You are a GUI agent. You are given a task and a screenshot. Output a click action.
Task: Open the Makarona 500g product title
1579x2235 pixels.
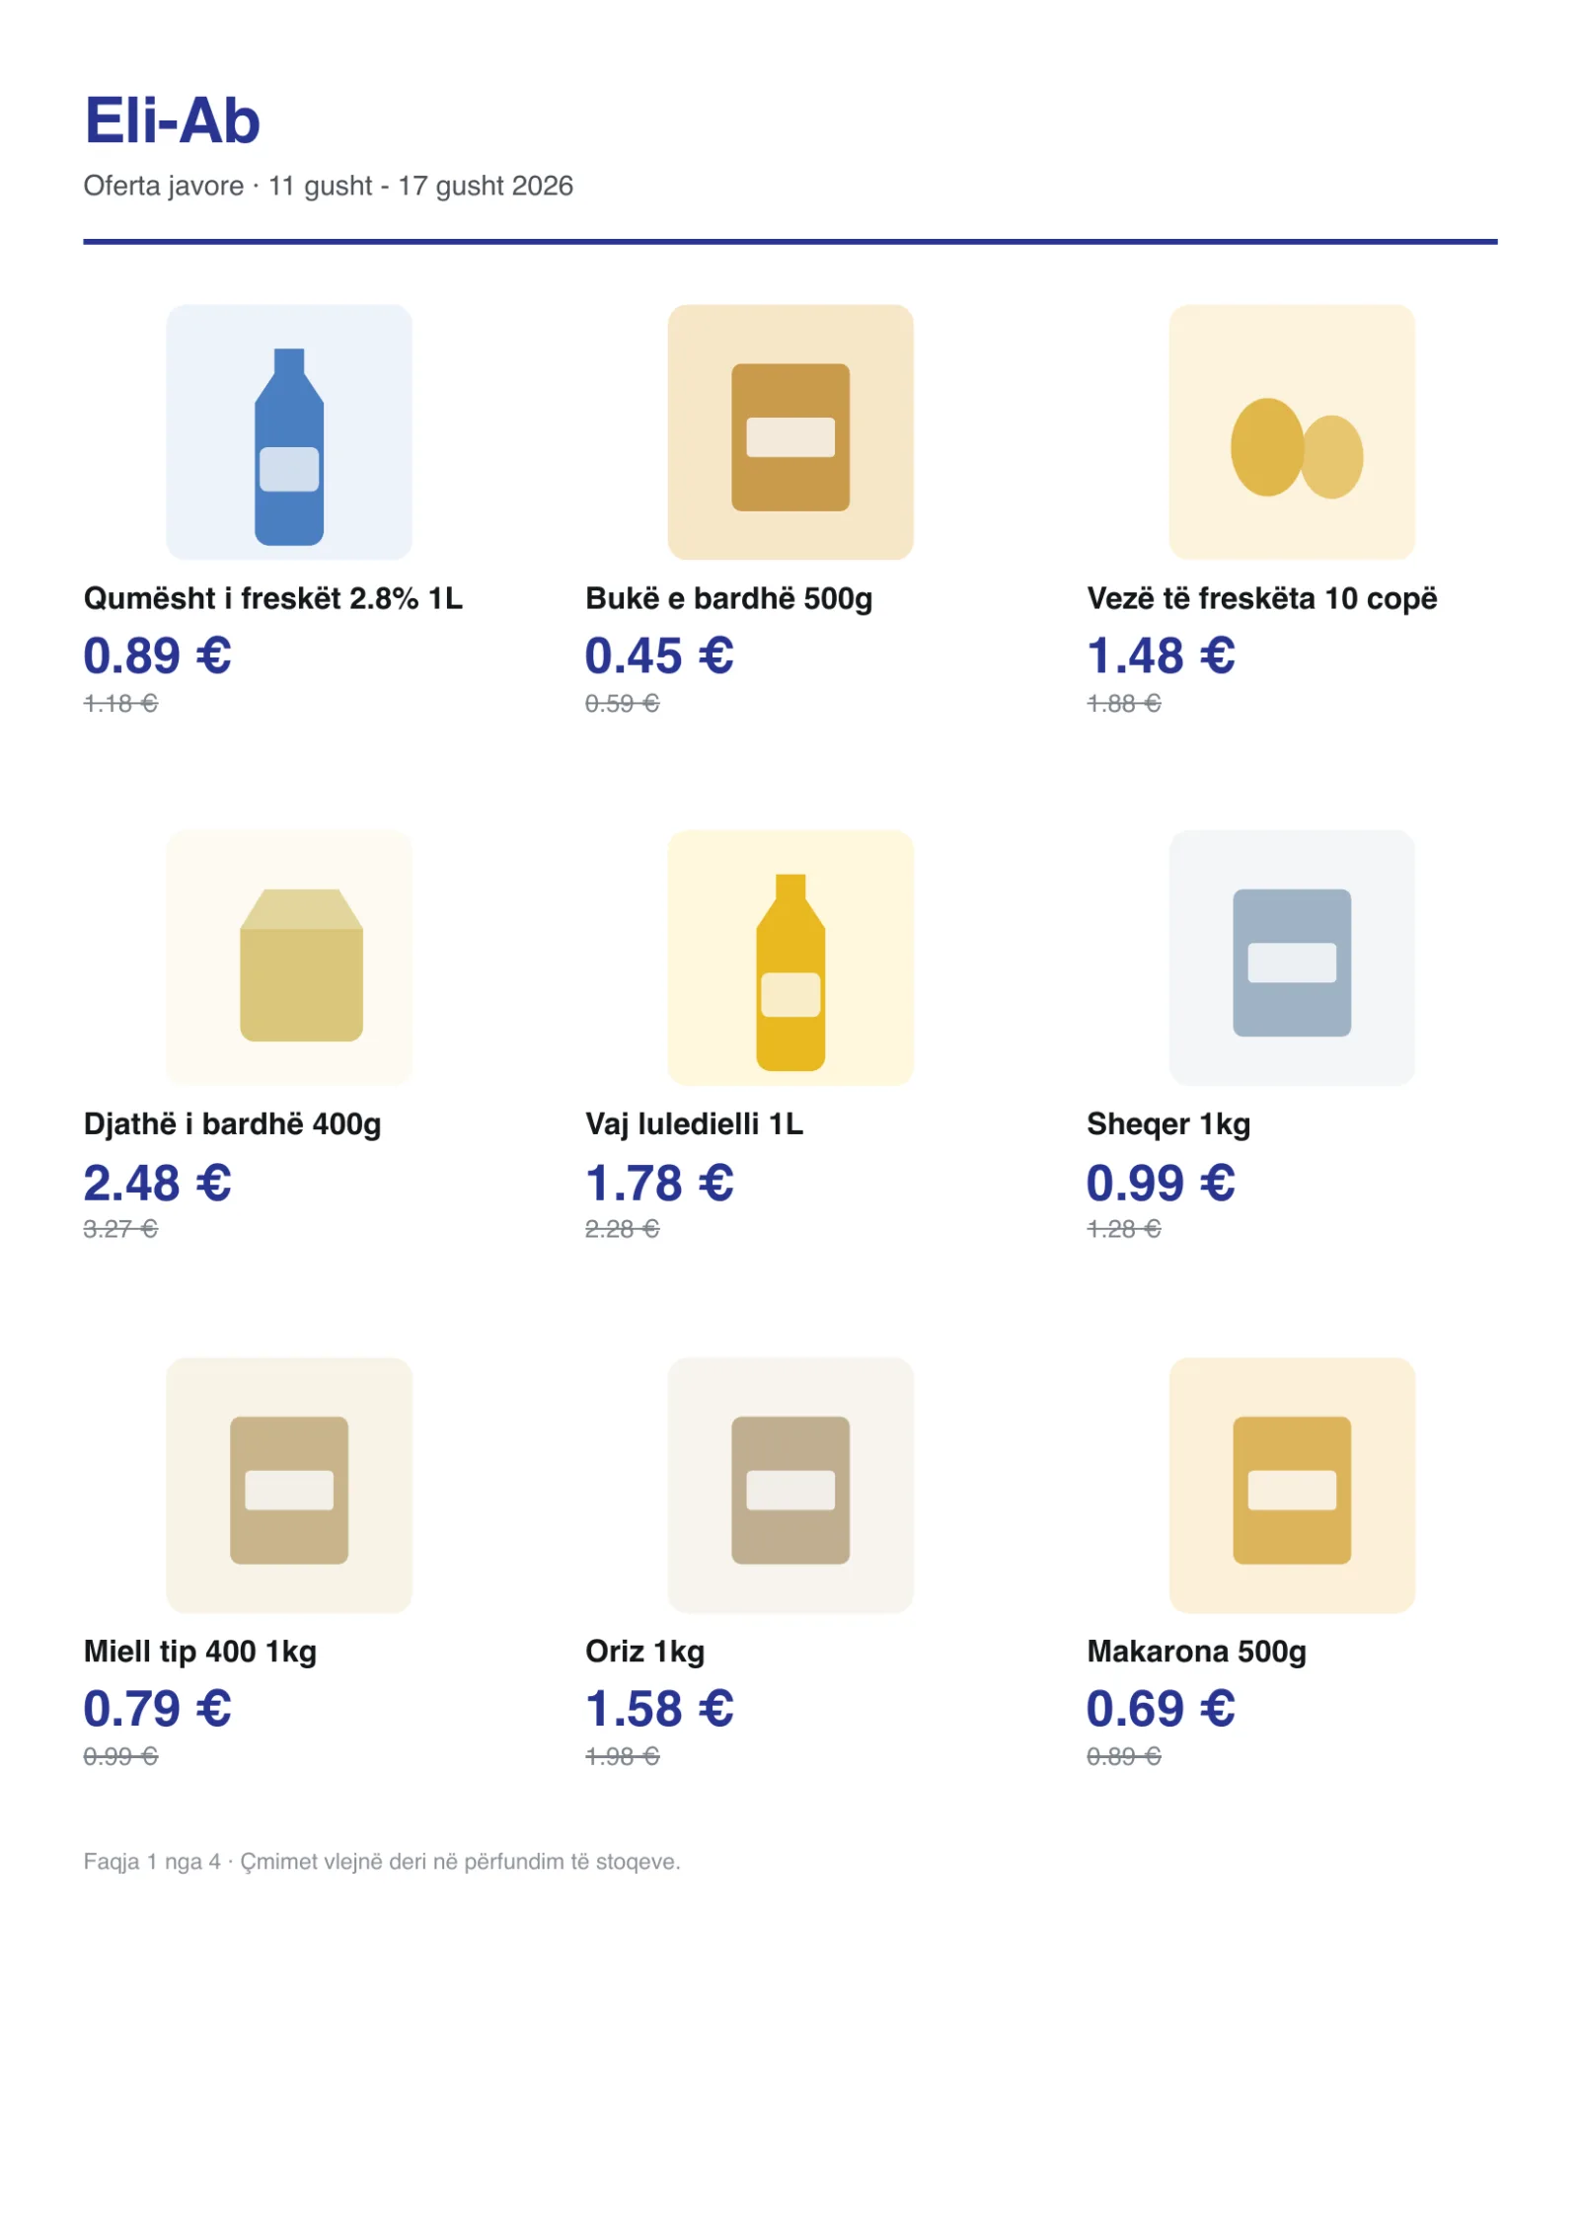1196,1651
